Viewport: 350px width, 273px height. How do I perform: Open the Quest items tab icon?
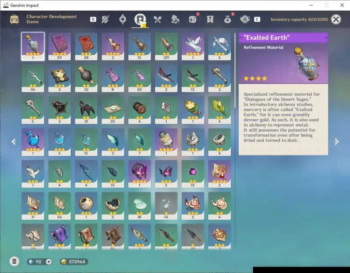pos(210,19)
